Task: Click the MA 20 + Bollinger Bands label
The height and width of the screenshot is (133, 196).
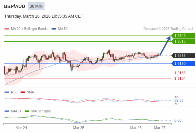Action: [x=29, y=29]
